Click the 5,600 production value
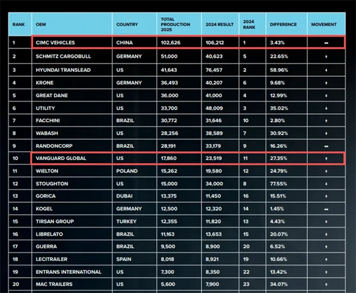Screen dimensions: 356x293 point(168,284)
